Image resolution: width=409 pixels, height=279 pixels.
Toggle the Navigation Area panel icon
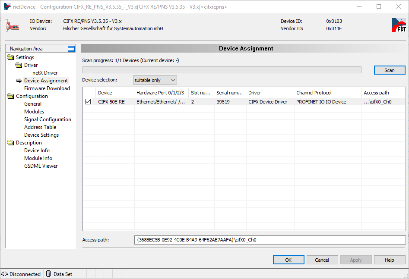(x=71, y=49)
